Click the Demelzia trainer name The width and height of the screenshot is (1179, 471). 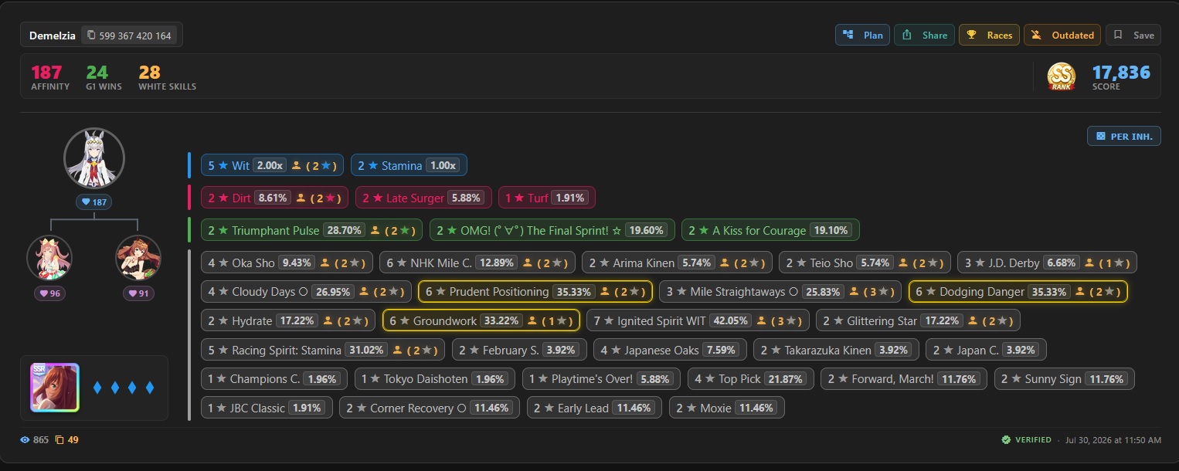tap(53, 35)
